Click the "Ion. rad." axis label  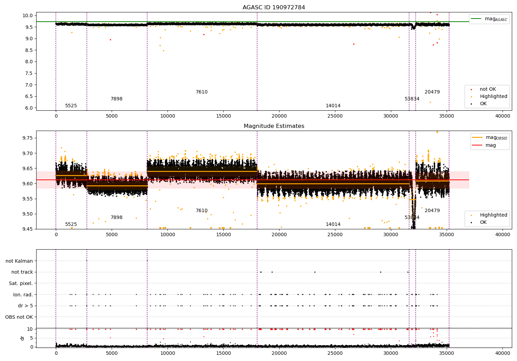23,295
